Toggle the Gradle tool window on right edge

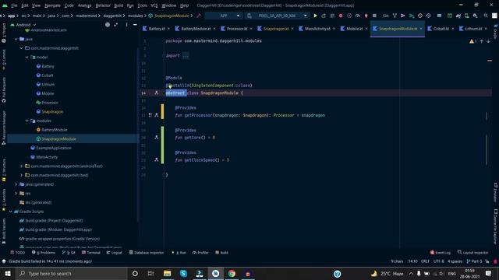tap(495, 31)
